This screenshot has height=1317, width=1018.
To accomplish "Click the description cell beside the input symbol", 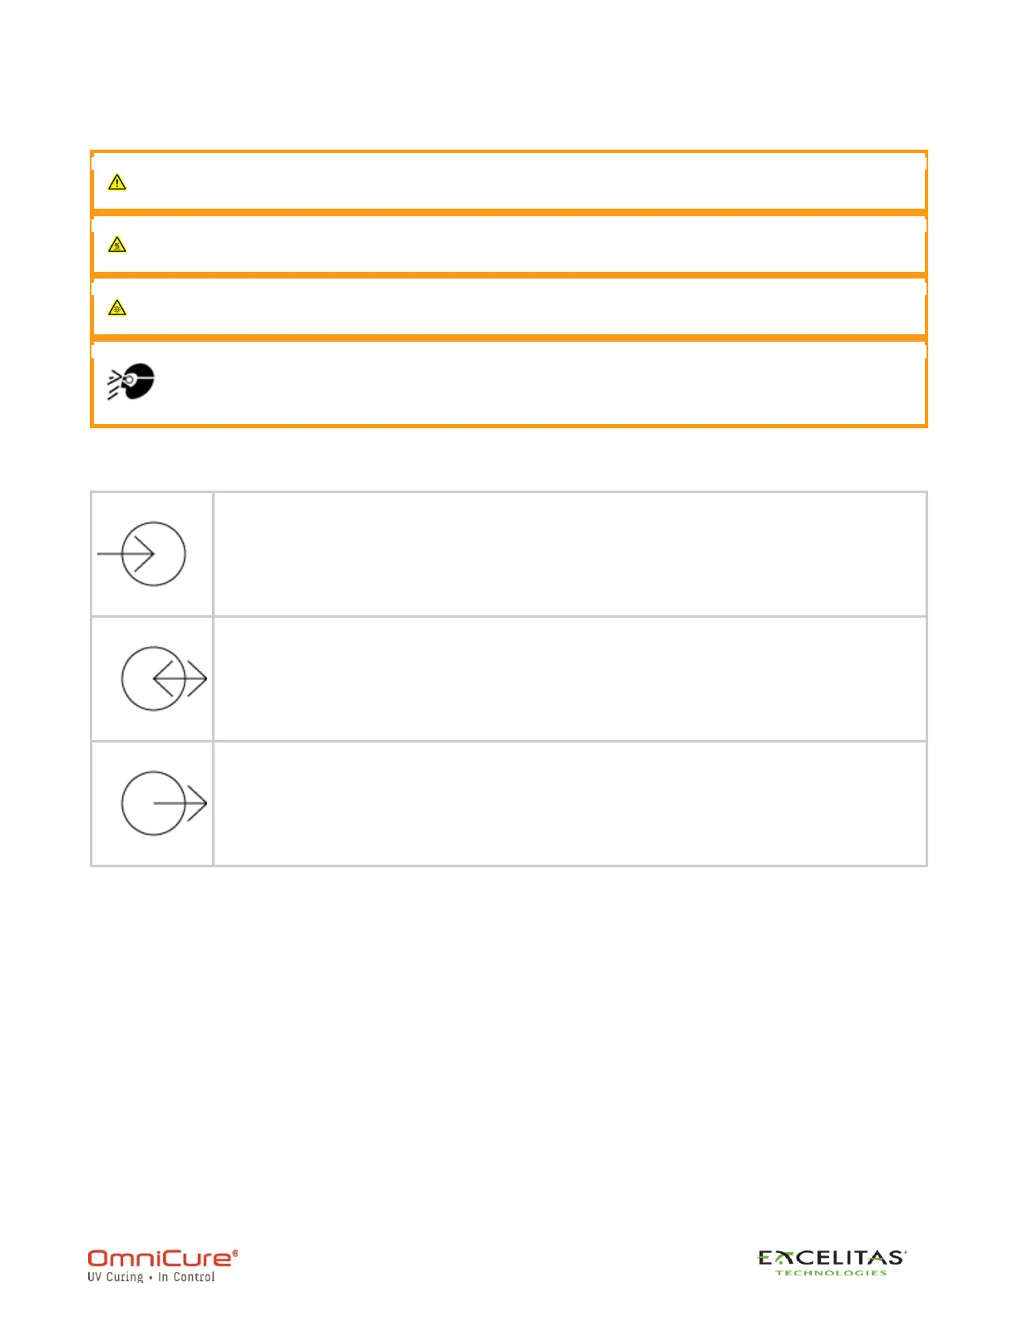I will point(570,554).
